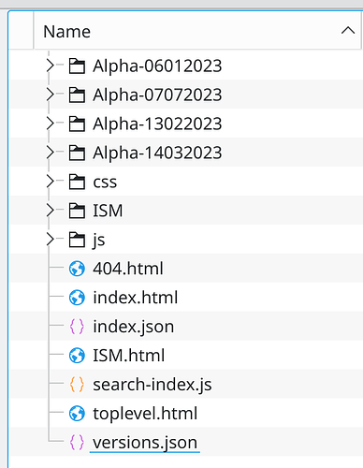Select the Alpha-06012023 folder name
The image size is (363, 468).
click(157, 66)
